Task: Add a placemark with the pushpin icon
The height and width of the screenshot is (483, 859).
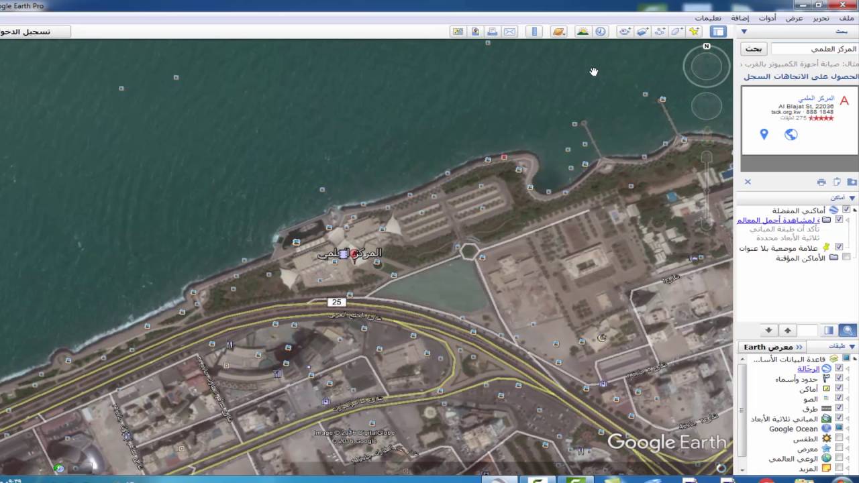Action: pyautogui.click(x=694, y=32)
